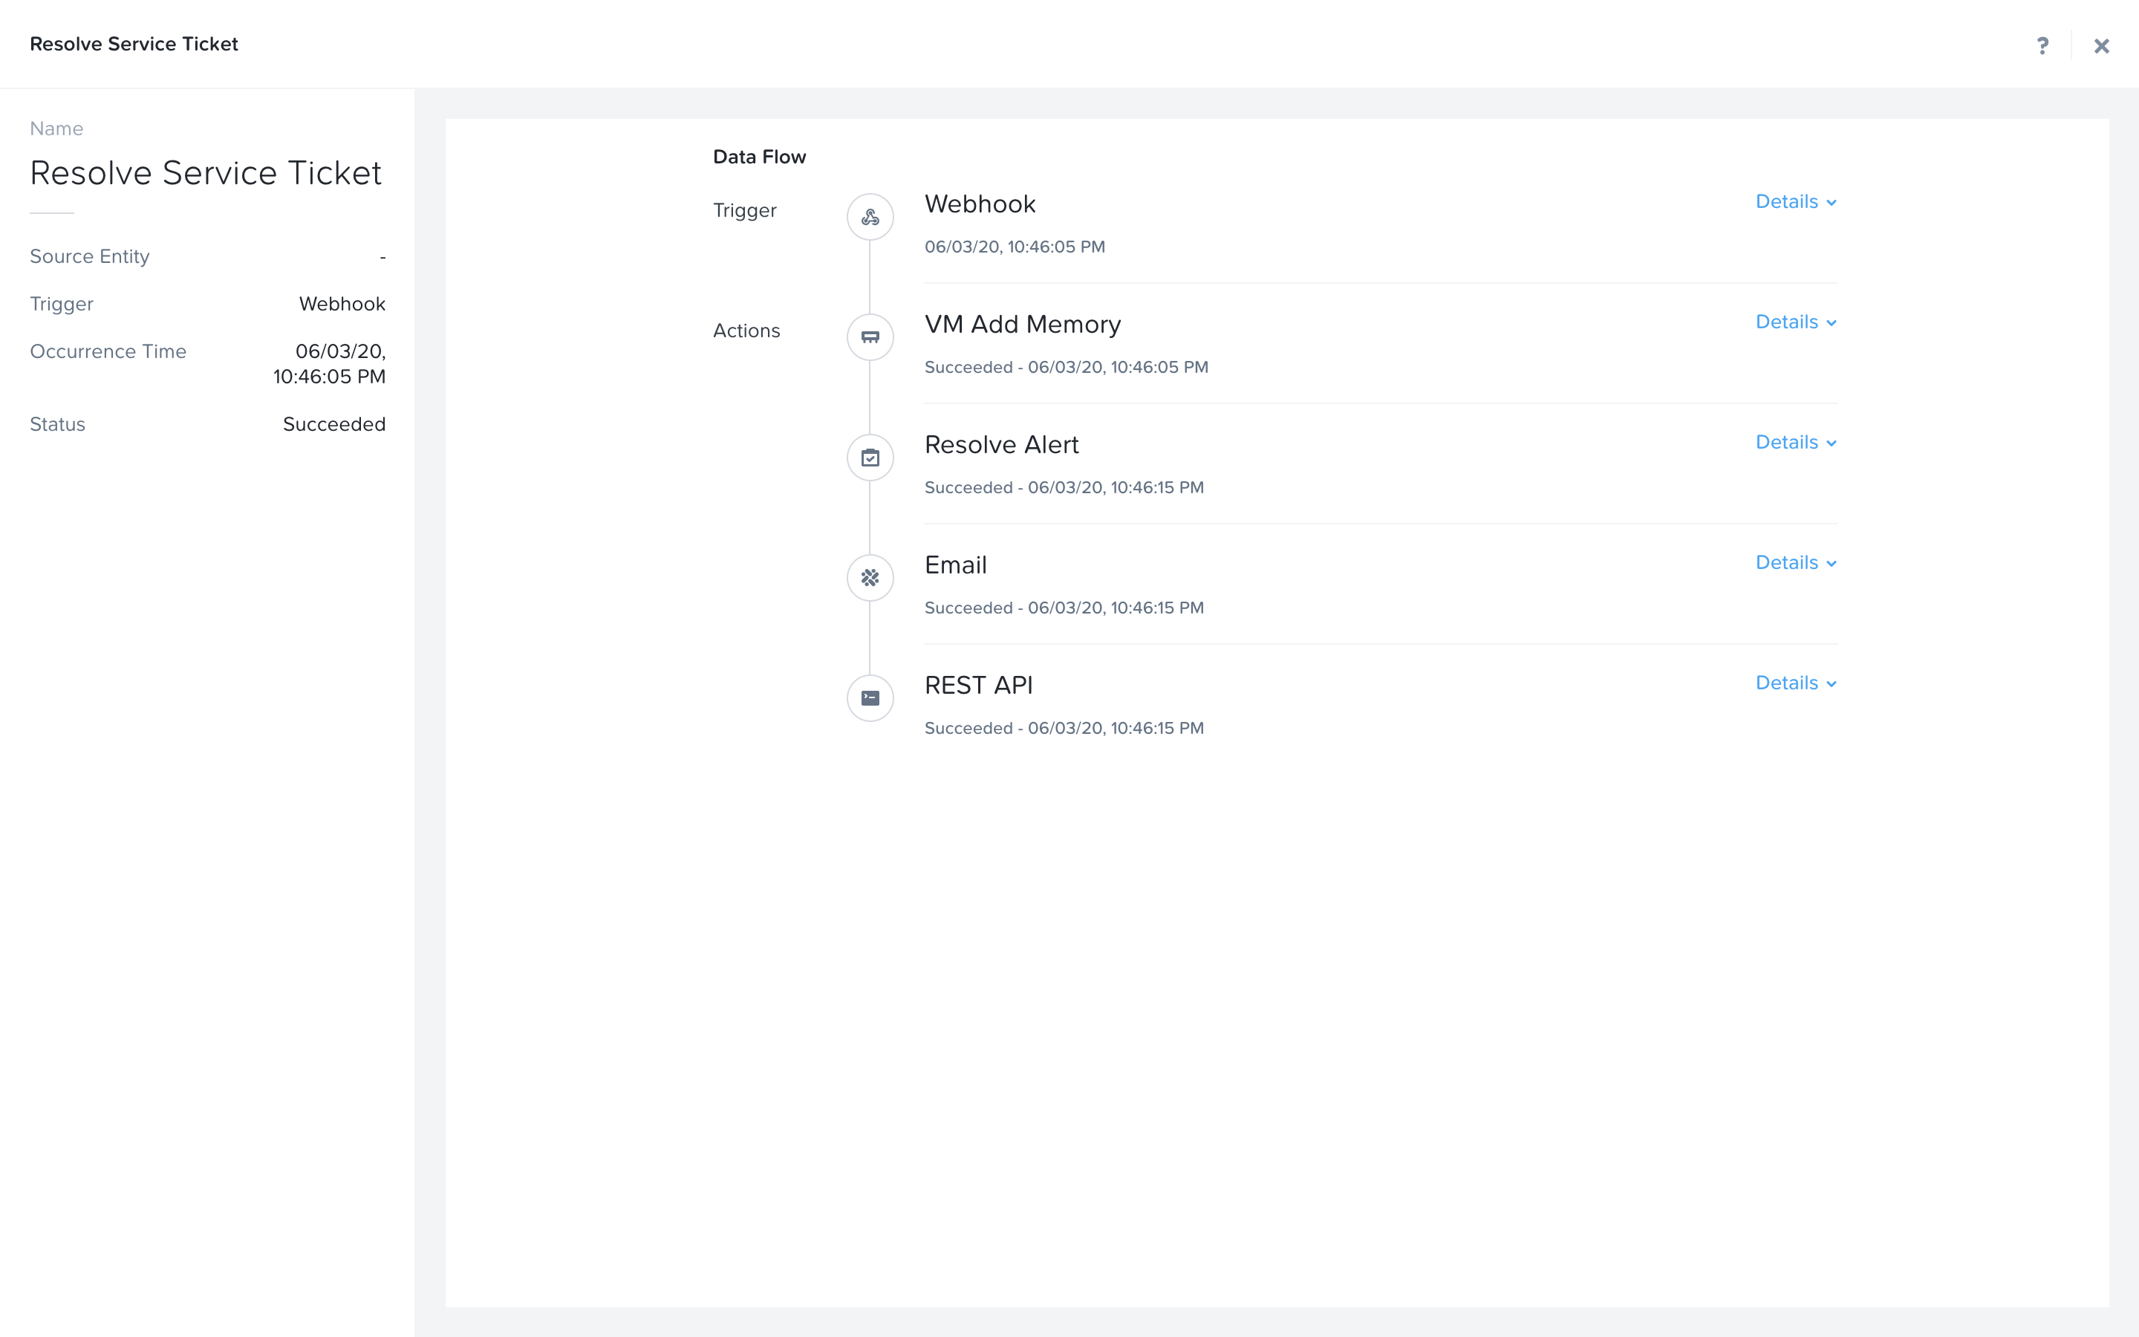Click the Trigger label in Data Flow
The width and height of the screenshot is (2139, 1337).
[744, 210]
